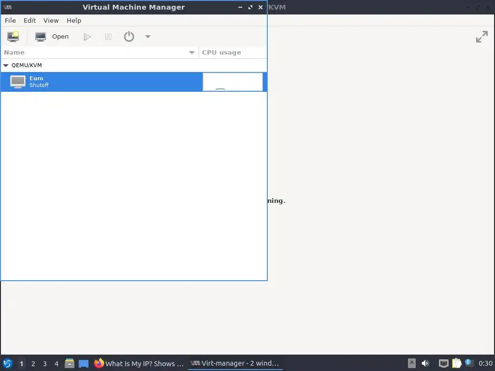Click the Euro VM monitor icon

[18, 82]
